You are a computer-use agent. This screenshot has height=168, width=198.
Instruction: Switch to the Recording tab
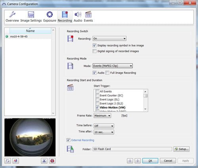point(65,17)
